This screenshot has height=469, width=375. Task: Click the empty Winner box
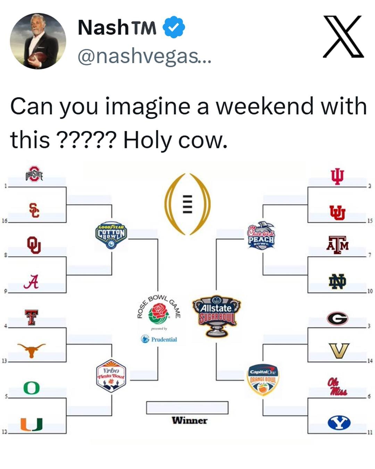[x=187, y=408]
